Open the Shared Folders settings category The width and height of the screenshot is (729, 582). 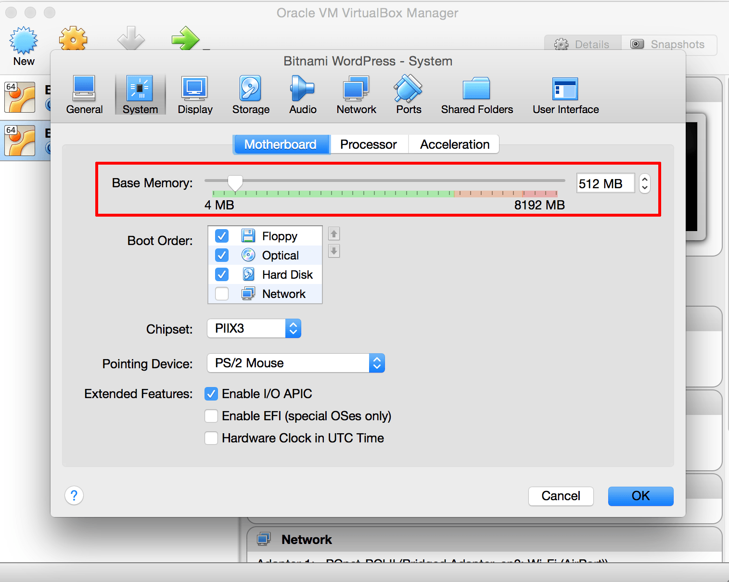(x=477, y=95)
